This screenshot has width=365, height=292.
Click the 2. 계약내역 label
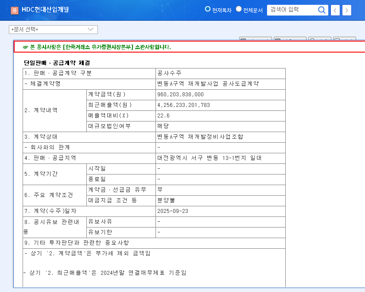click(x=41, y=110)
